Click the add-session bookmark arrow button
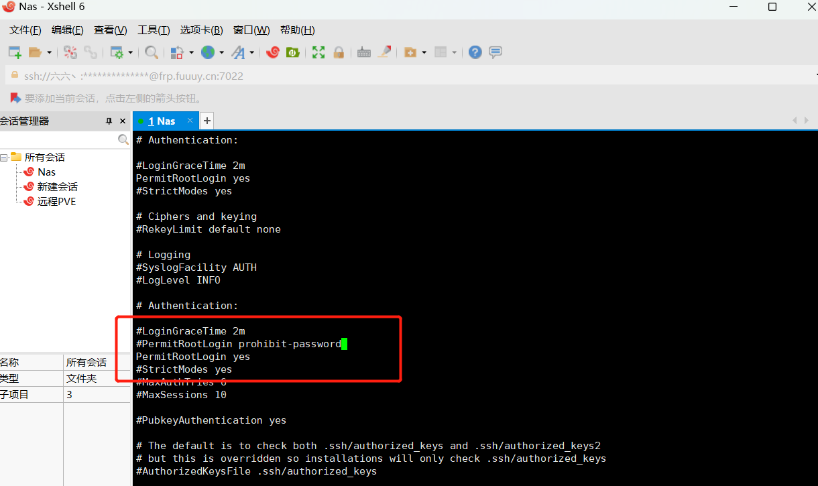 15,98
